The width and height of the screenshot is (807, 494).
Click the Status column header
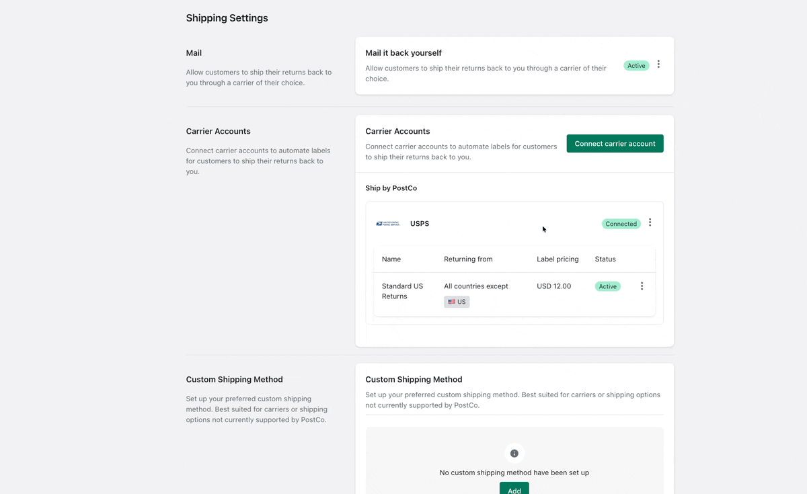605,259
